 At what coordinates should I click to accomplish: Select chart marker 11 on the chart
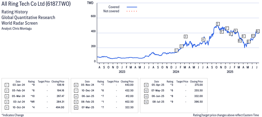coord(244,36)
